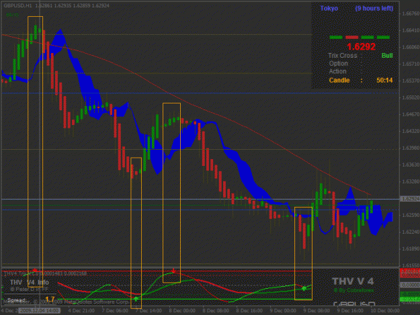Click the 1.61890 price axis label
This screenshot has width=420, height=315.
411,249
